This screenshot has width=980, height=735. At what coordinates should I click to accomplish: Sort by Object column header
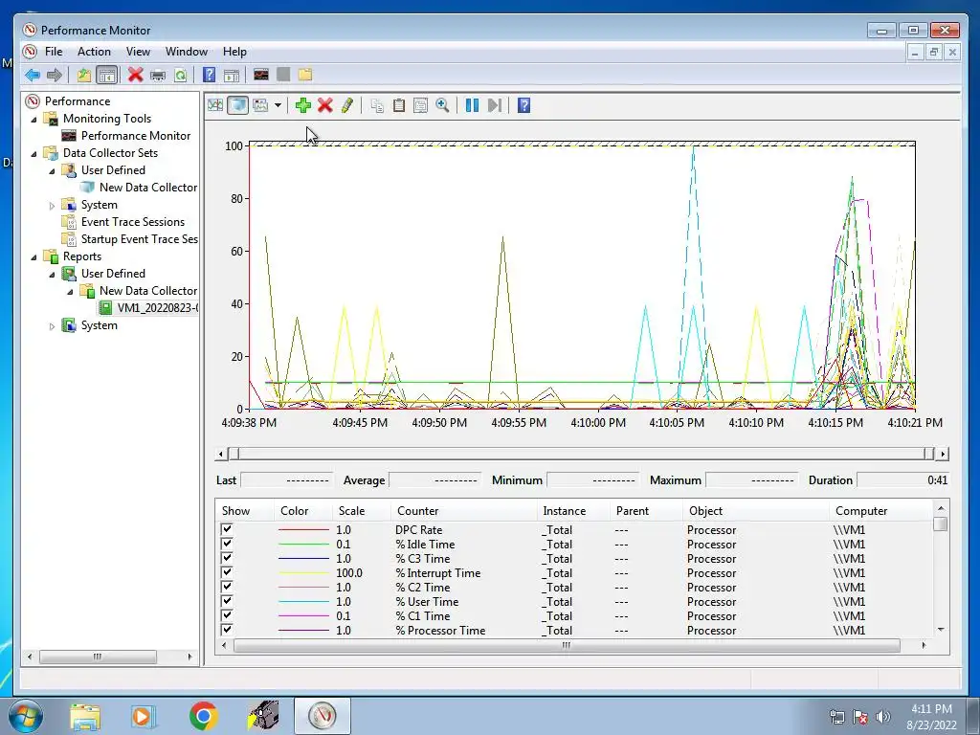pos(756,511)
